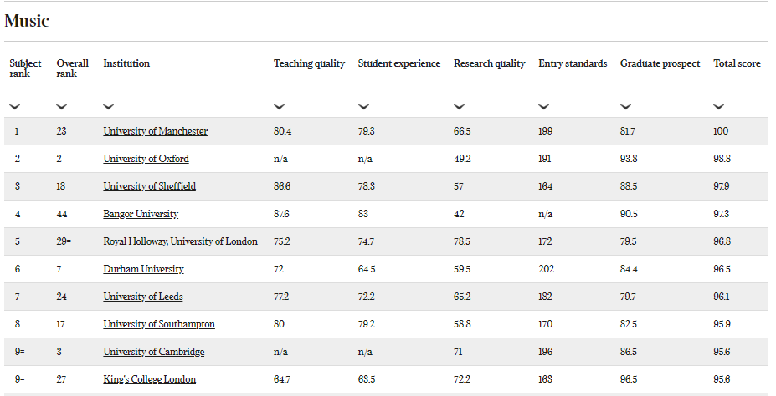Click sort chevron under Overall rank

[x=62, y=107]
